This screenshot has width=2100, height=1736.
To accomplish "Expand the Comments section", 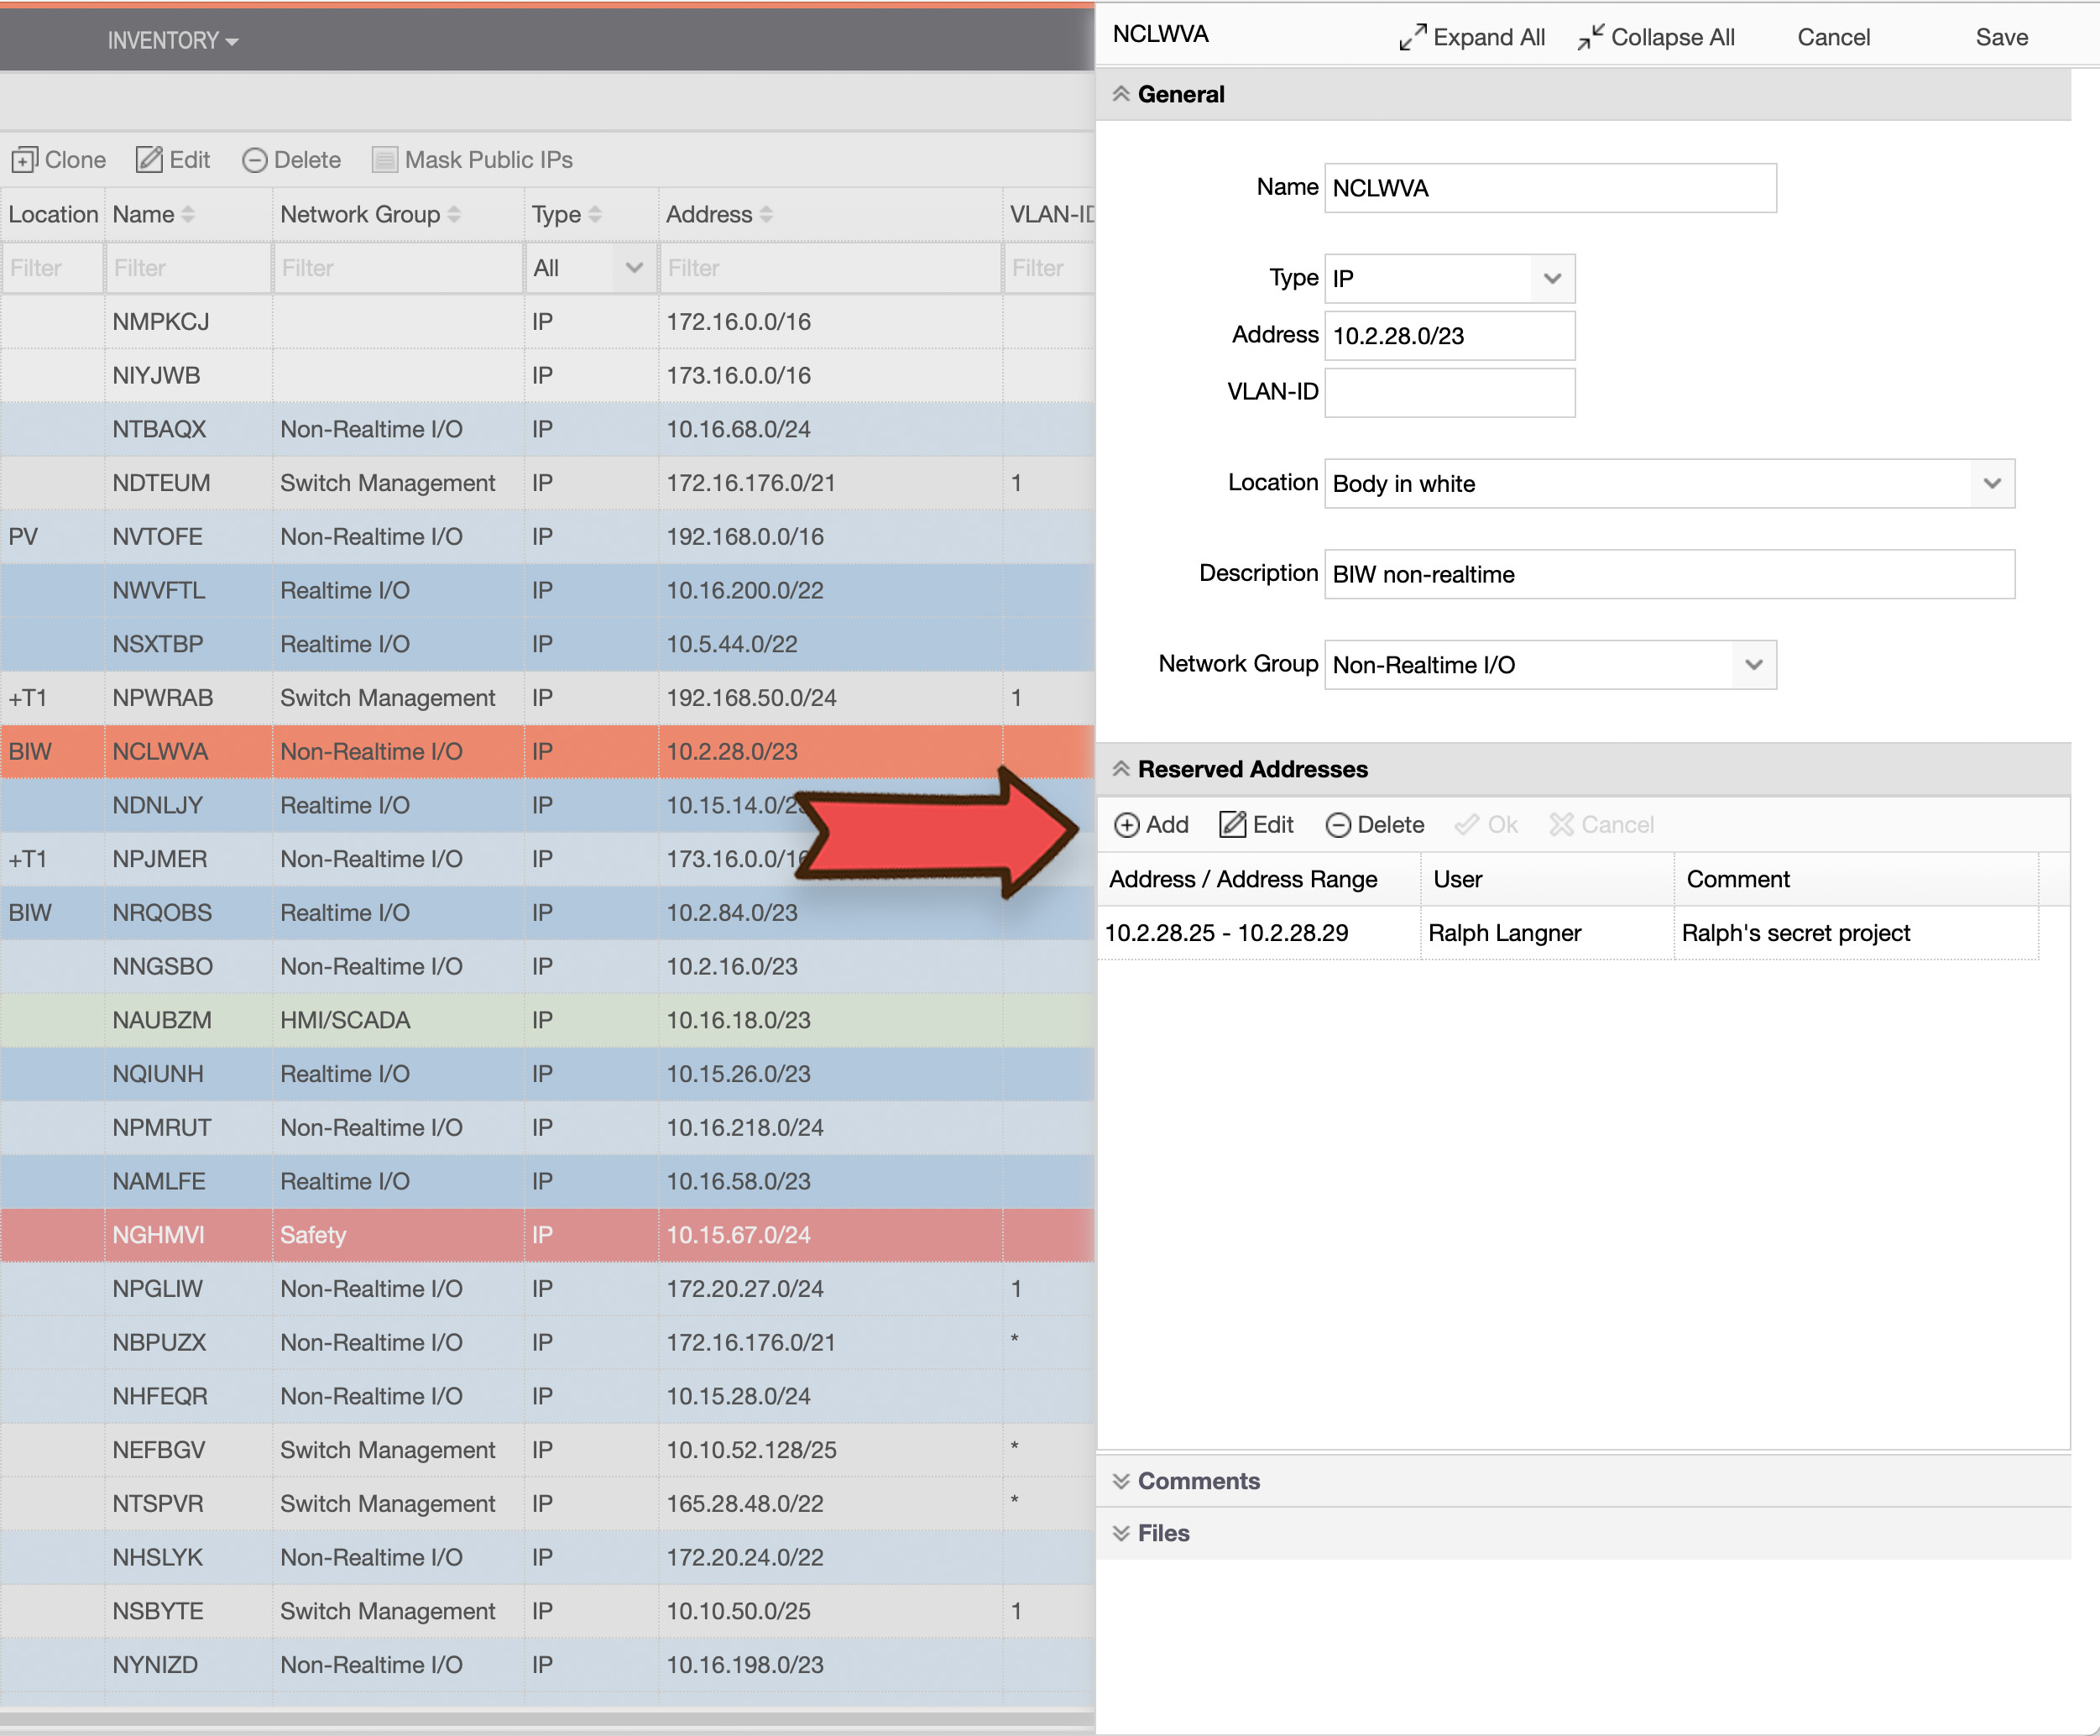I will (1122, 1481).
